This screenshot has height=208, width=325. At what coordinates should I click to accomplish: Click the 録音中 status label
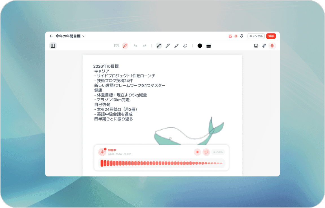(112, 150)
